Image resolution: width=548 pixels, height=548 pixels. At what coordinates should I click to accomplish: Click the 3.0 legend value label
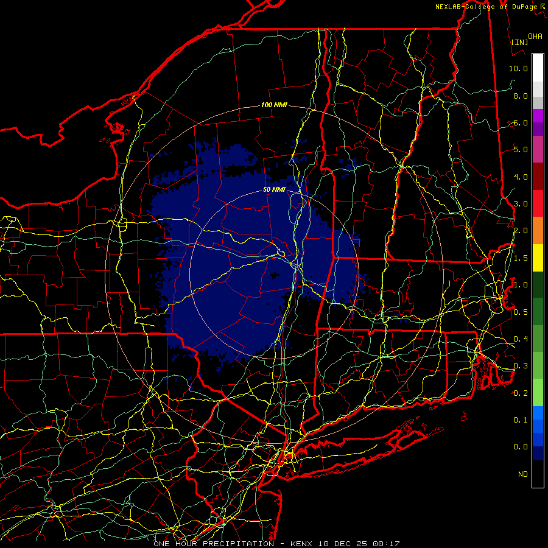(x=521, y=204)
